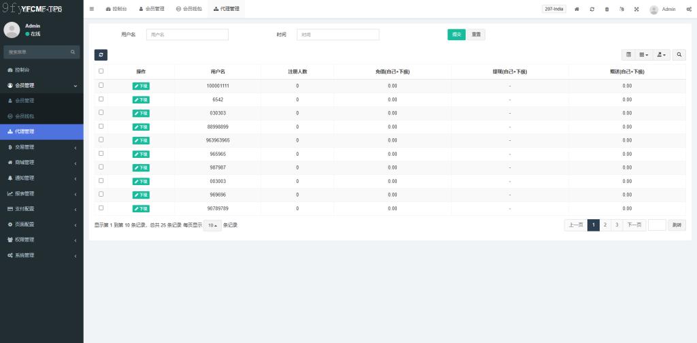Toggle the table card view icon

point(628,54)
